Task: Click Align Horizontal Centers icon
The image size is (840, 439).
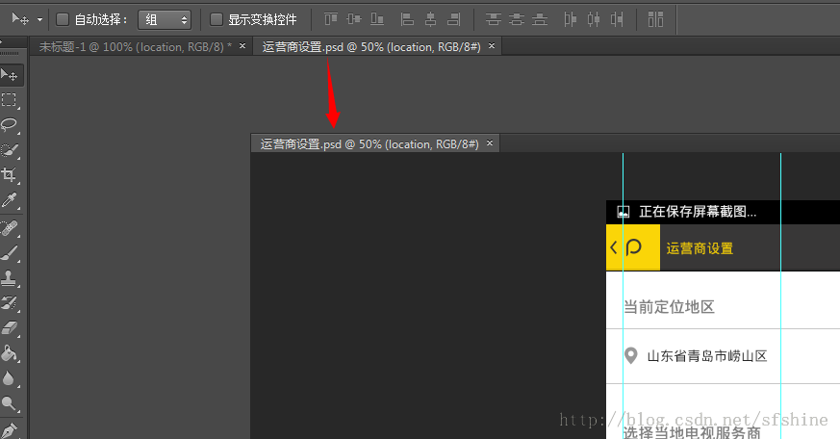Action: pyautogui.click(x=430, y=19)
